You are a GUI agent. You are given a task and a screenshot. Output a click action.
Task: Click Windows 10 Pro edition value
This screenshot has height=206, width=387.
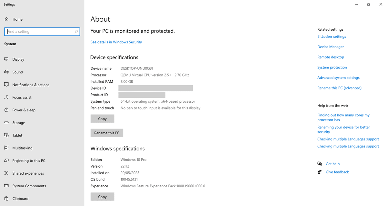(x=134, y=160)
